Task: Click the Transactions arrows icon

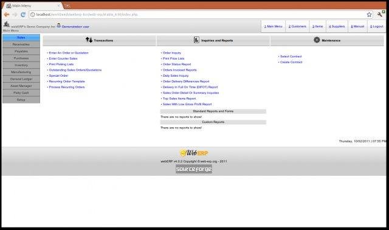Action: coord(89,40)
